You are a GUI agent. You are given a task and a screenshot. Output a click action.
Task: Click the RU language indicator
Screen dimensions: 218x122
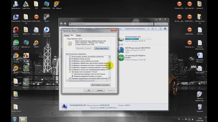tap(179, 119)
